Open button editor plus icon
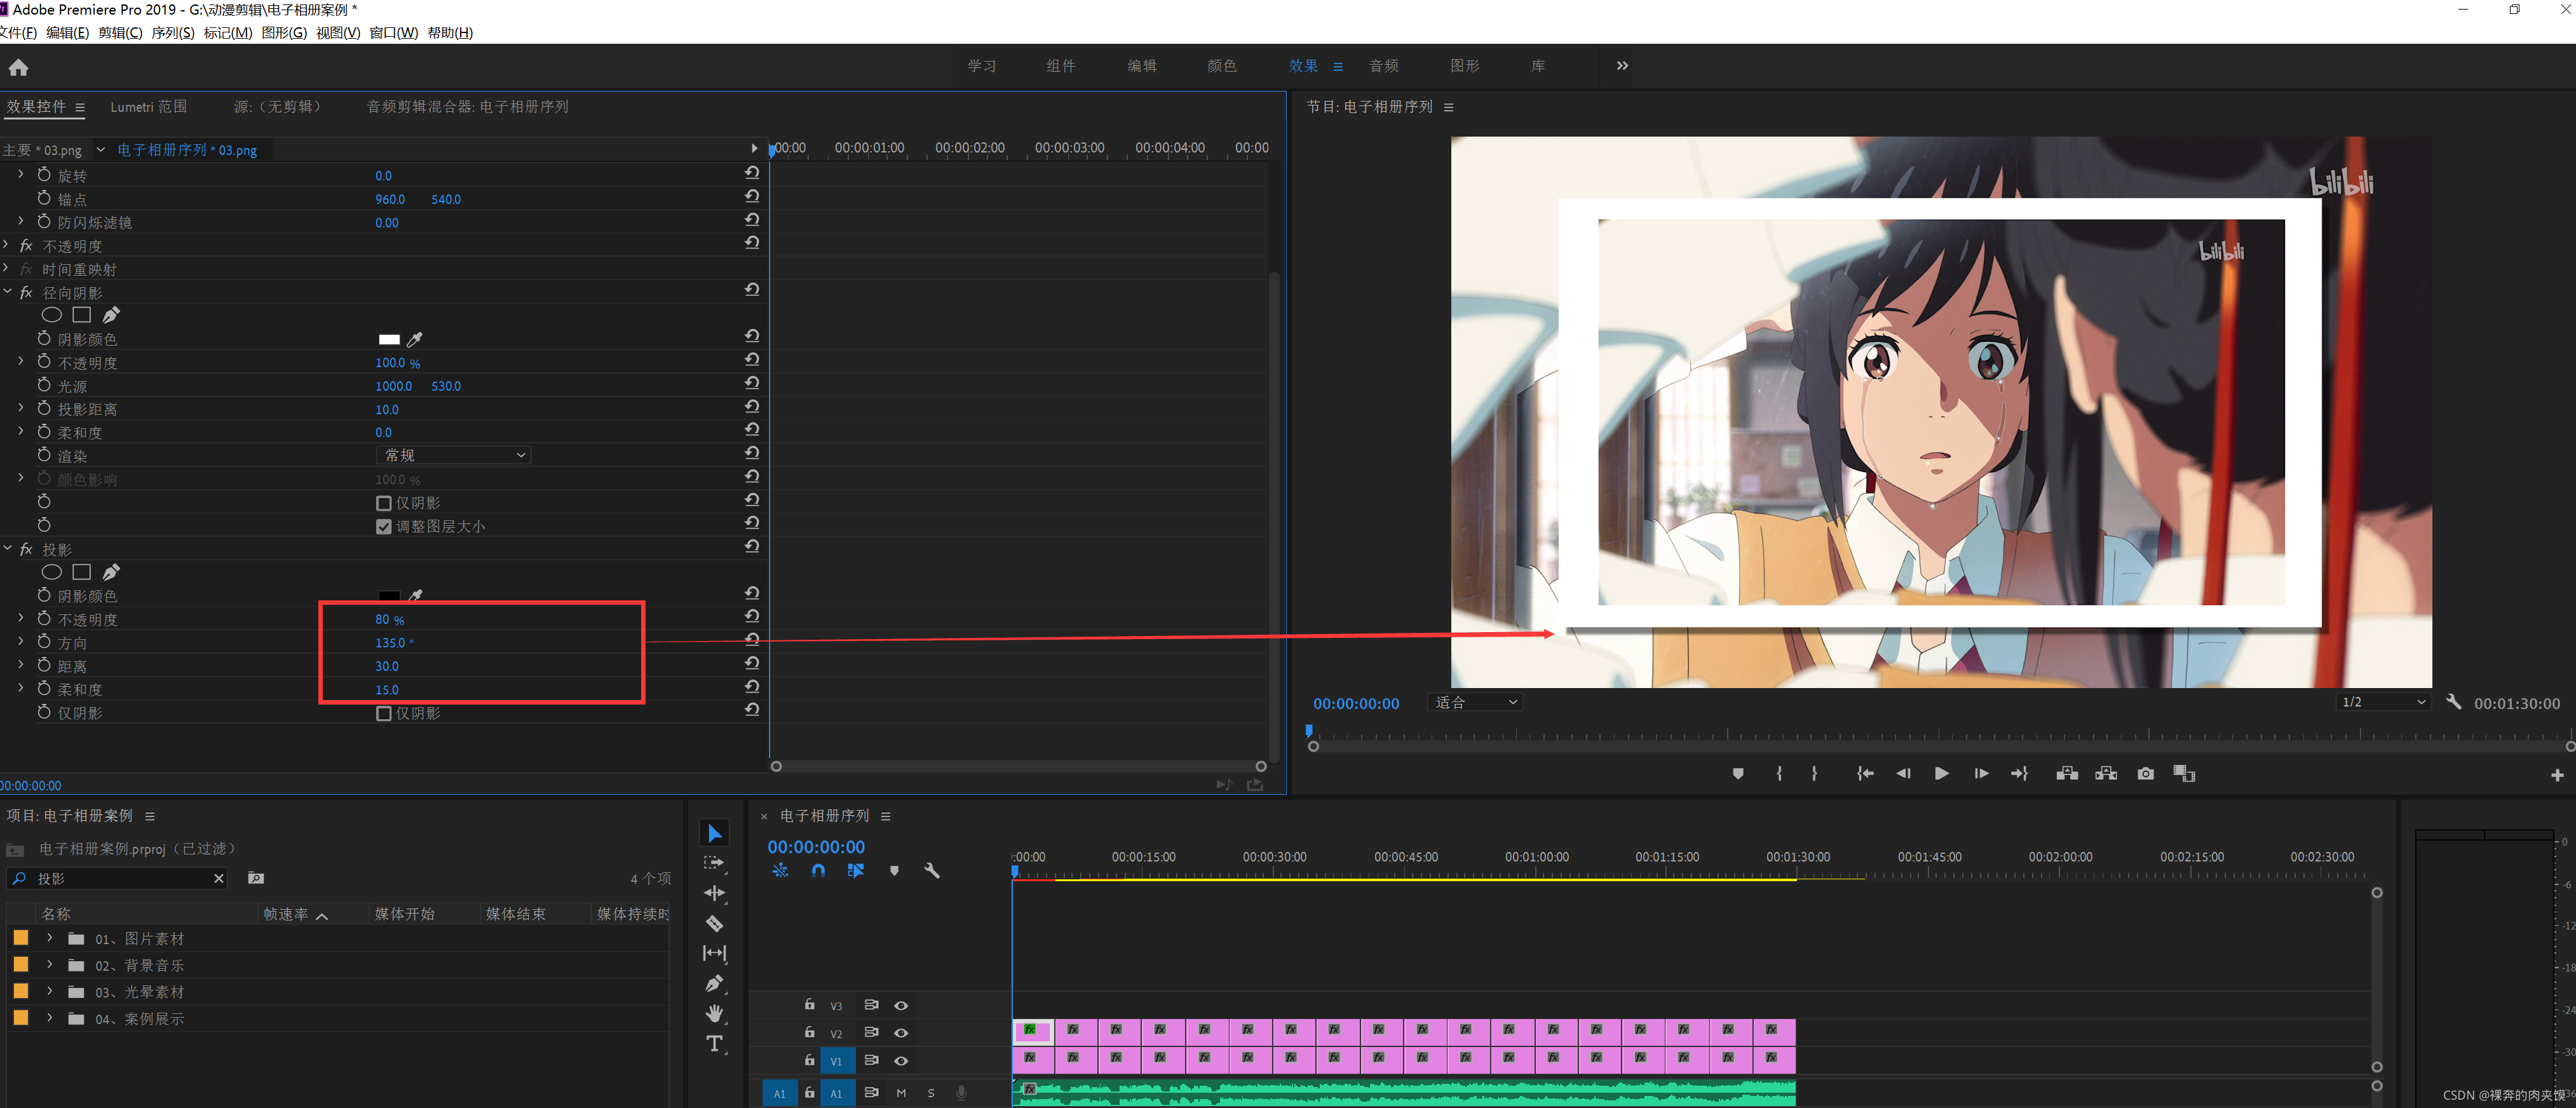The width and height of the screenshot is (2576, 1108). point(2557,775)
